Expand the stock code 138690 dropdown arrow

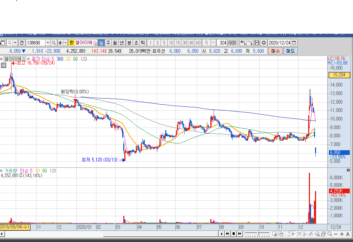click(x=48, y=43)
